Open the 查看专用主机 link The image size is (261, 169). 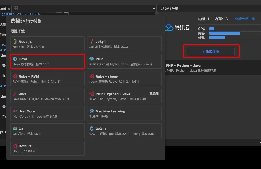point(245,19)
